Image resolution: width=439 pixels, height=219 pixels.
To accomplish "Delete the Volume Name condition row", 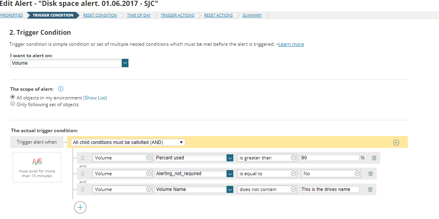I will click(370, 189).
